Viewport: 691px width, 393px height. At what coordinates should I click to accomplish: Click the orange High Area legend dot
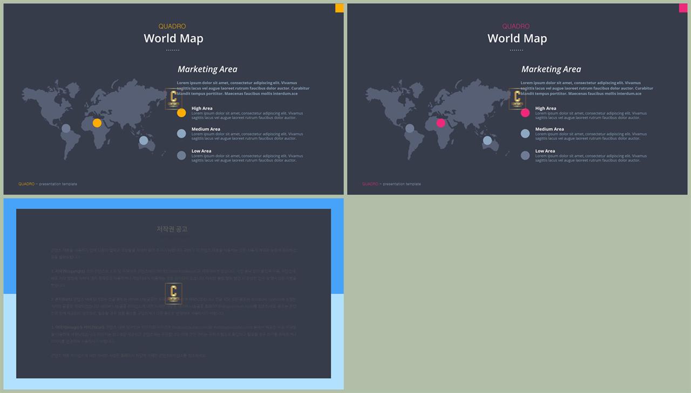tap(181, 113)
